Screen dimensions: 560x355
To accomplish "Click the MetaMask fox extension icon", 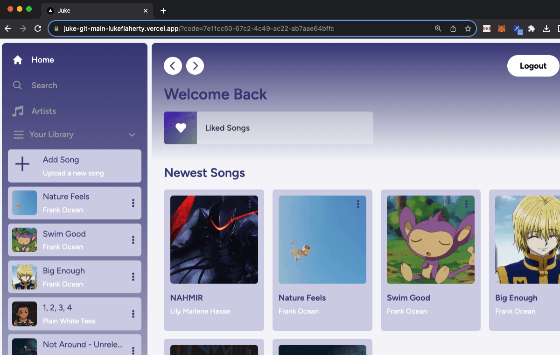I will [501, 28].
